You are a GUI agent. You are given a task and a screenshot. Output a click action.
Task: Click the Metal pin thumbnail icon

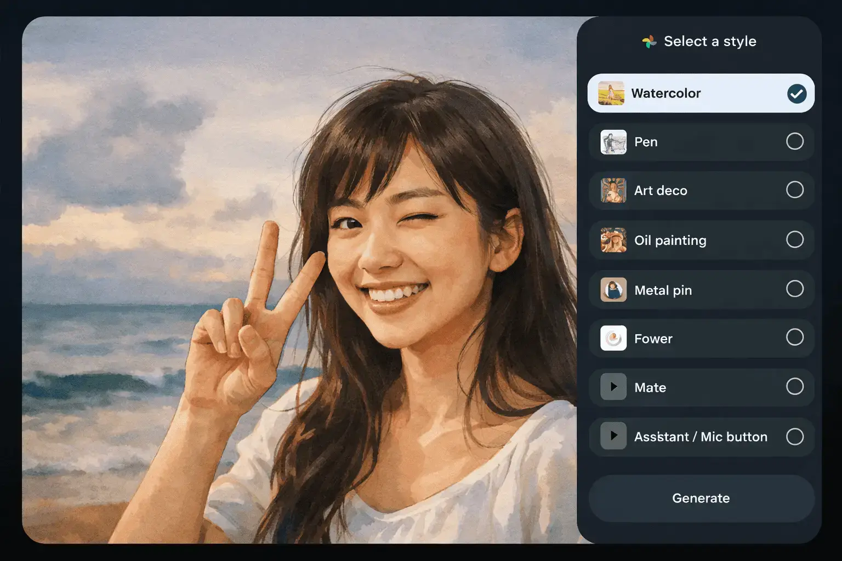tap(613, 289)
